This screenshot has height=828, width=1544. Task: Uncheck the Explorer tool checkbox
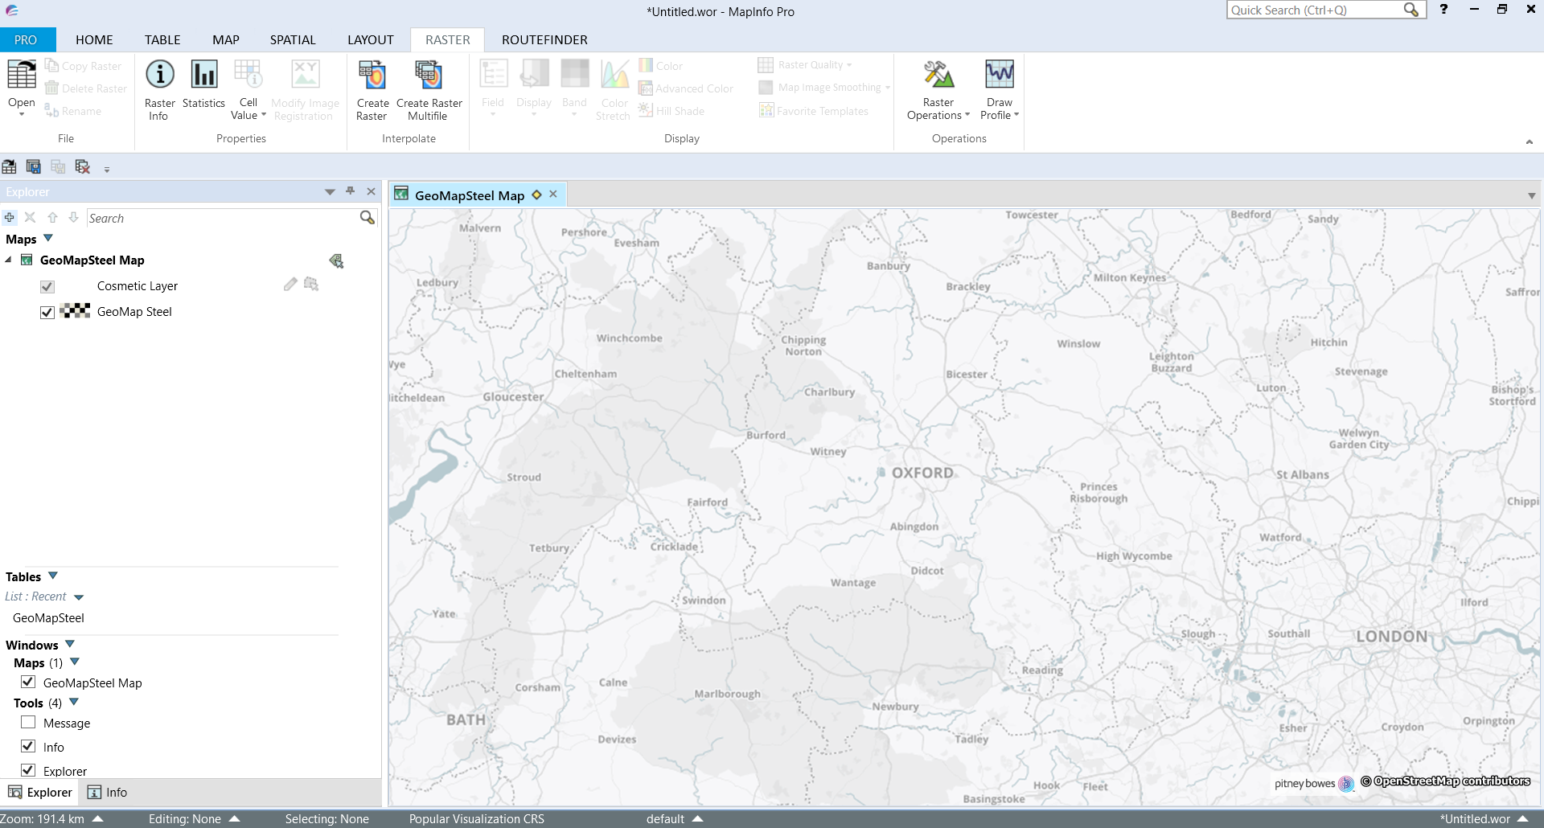[x=28, y=770]
